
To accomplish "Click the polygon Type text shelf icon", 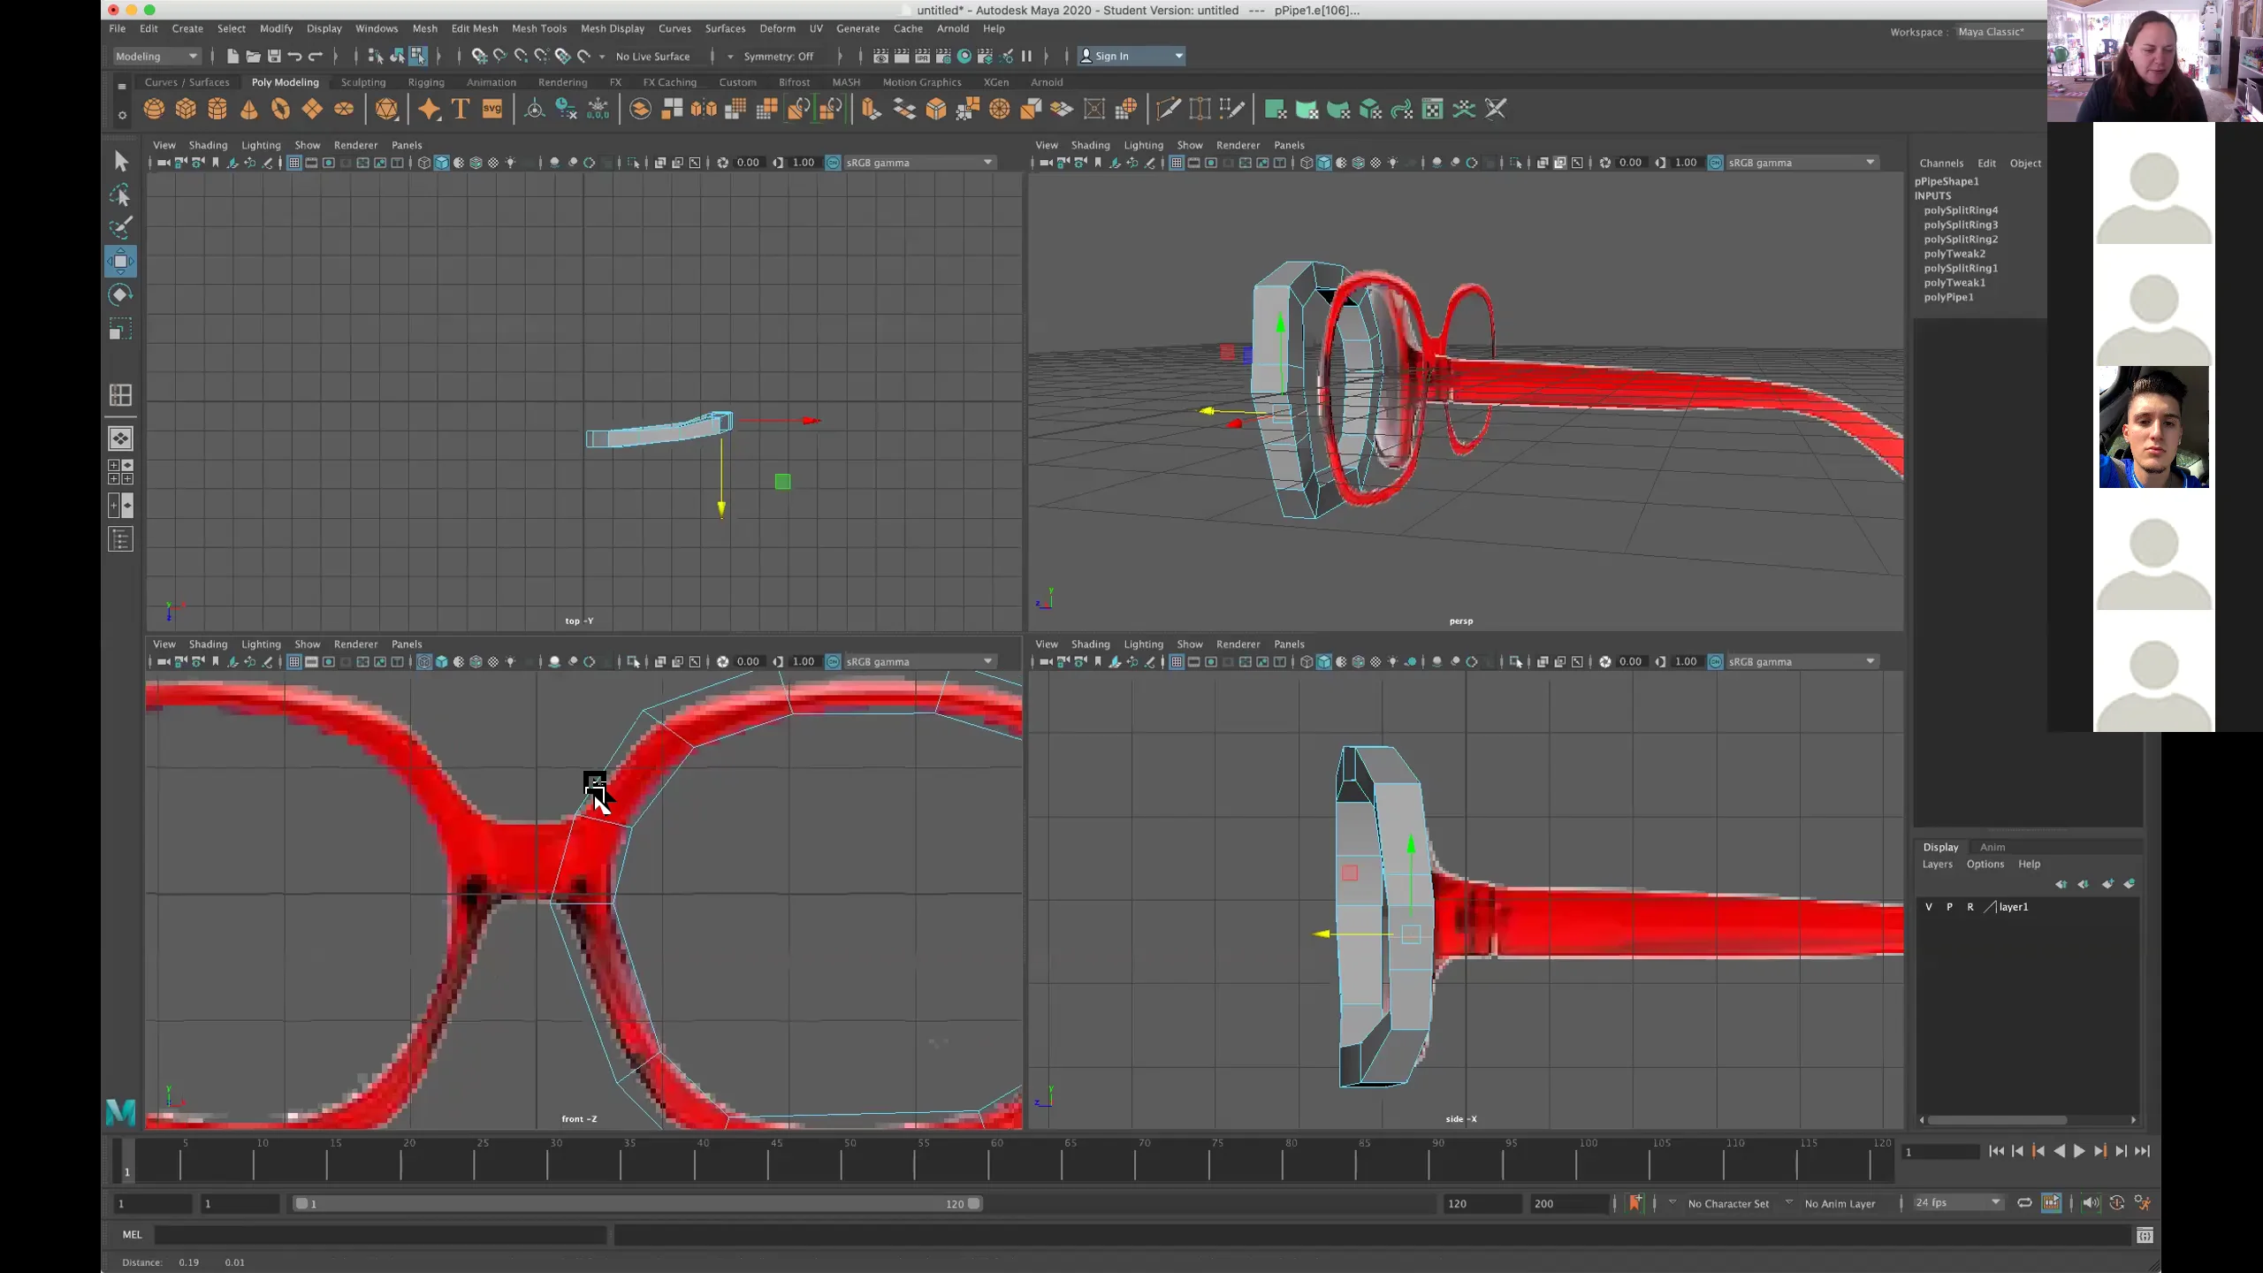I will pos(461,109).
